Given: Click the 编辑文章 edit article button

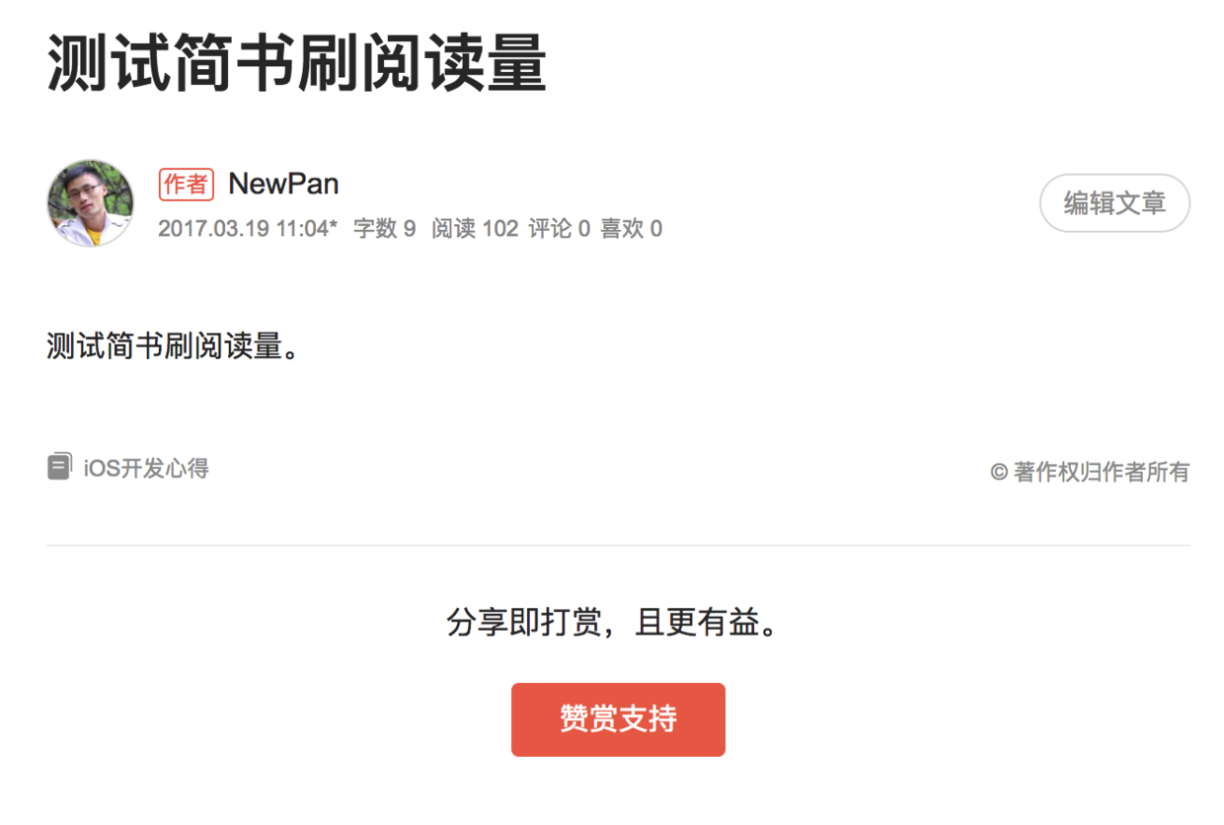Looking at the screenshot, I should coord(1114,203).
